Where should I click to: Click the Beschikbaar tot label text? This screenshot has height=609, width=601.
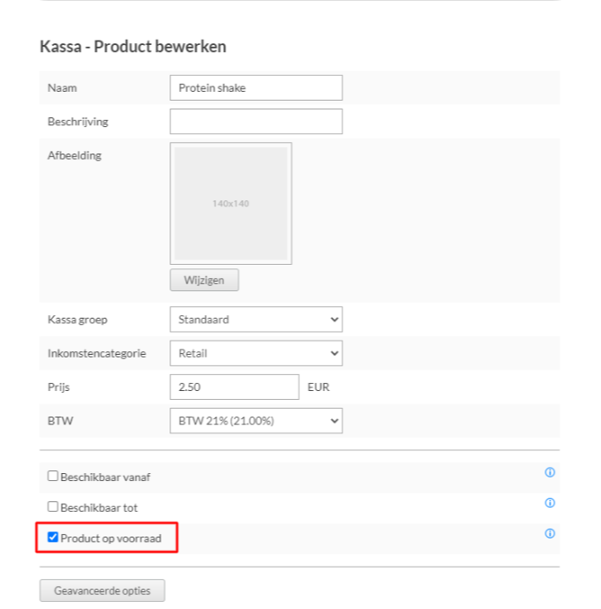tap(99, 507)
